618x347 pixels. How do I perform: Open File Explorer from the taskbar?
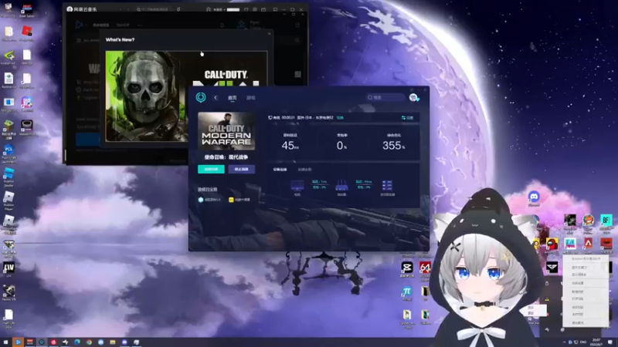(x=113, y=342)
